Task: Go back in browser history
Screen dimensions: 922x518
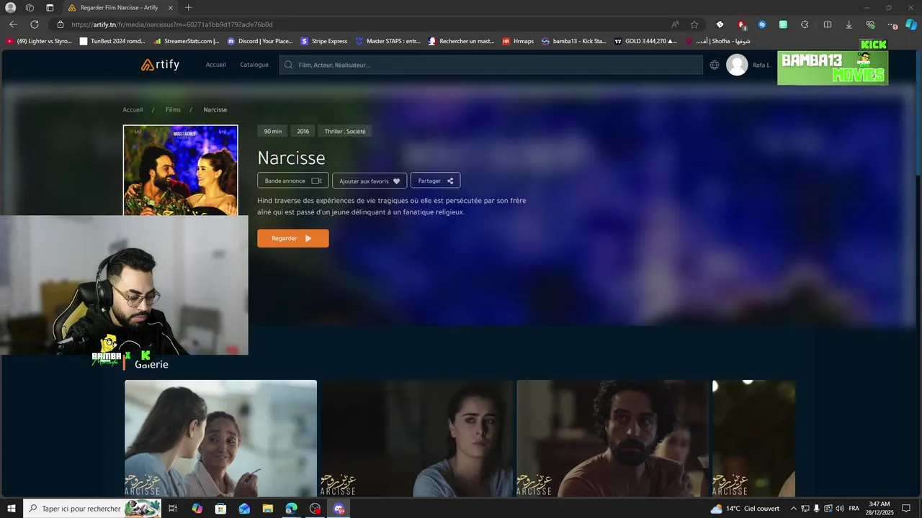Action: (x=13, y=24)
